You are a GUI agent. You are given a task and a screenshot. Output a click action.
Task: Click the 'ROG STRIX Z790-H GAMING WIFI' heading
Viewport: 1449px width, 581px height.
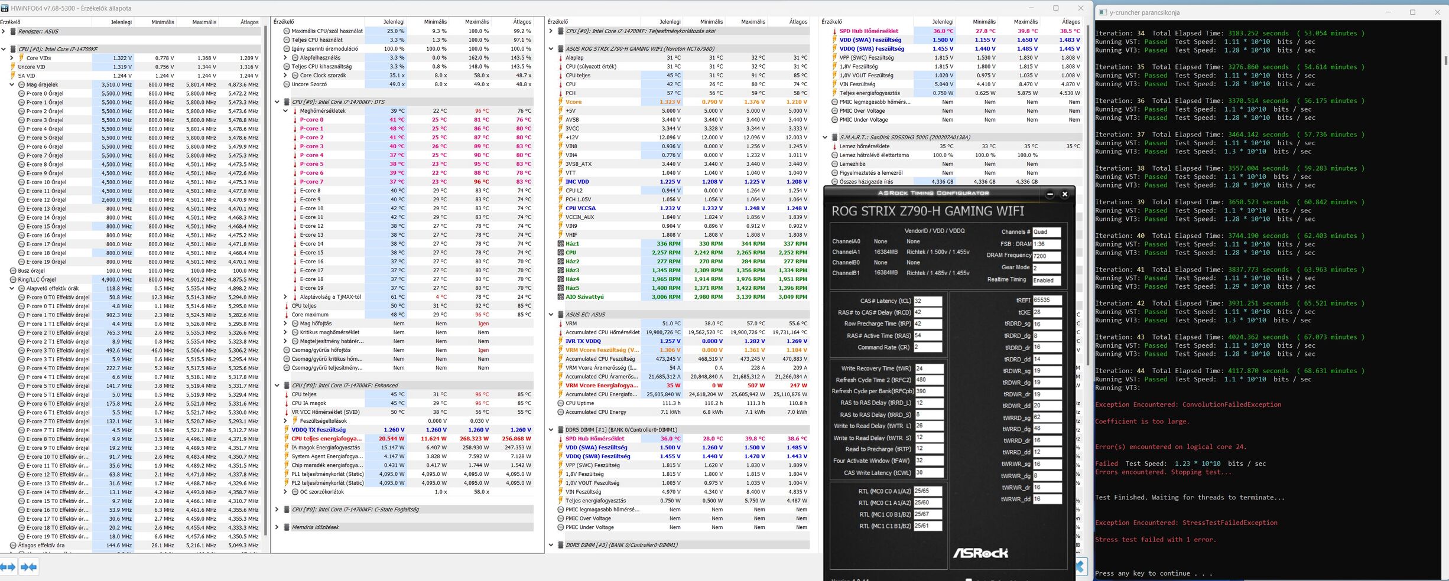tap(928, 211)
